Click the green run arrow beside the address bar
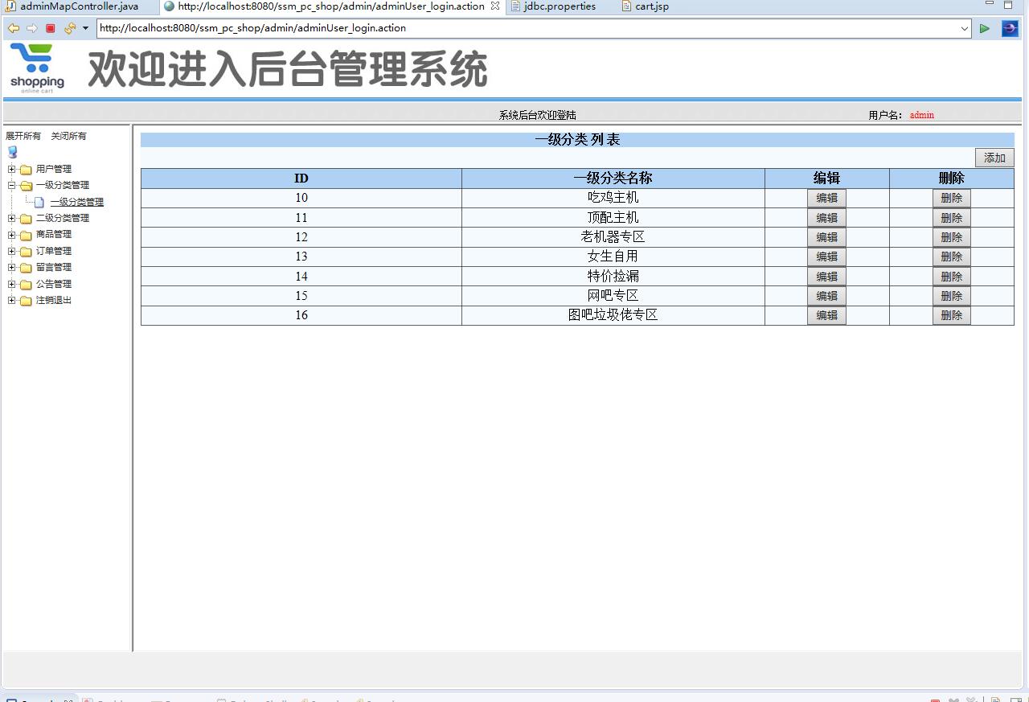Viewport: 1029px width, 702px height. coord(984,28)
